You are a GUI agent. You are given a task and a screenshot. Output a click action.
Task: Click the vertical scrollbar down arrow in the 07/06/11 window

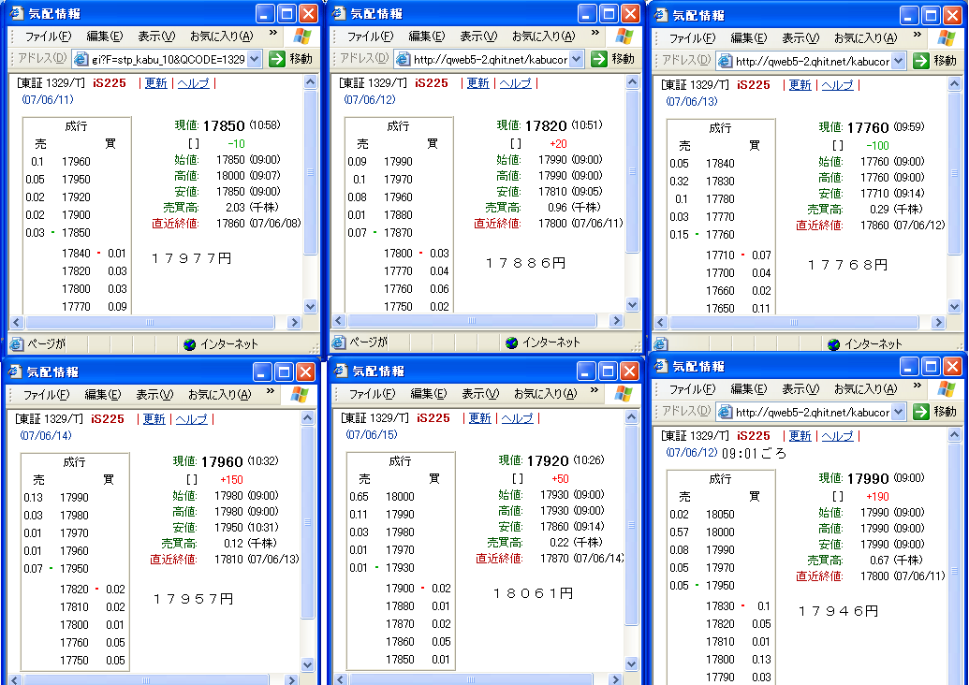coord(311,306)
